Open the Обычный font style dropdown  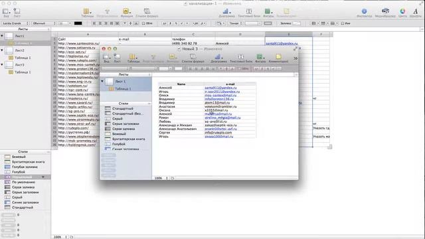pos(44,23)
